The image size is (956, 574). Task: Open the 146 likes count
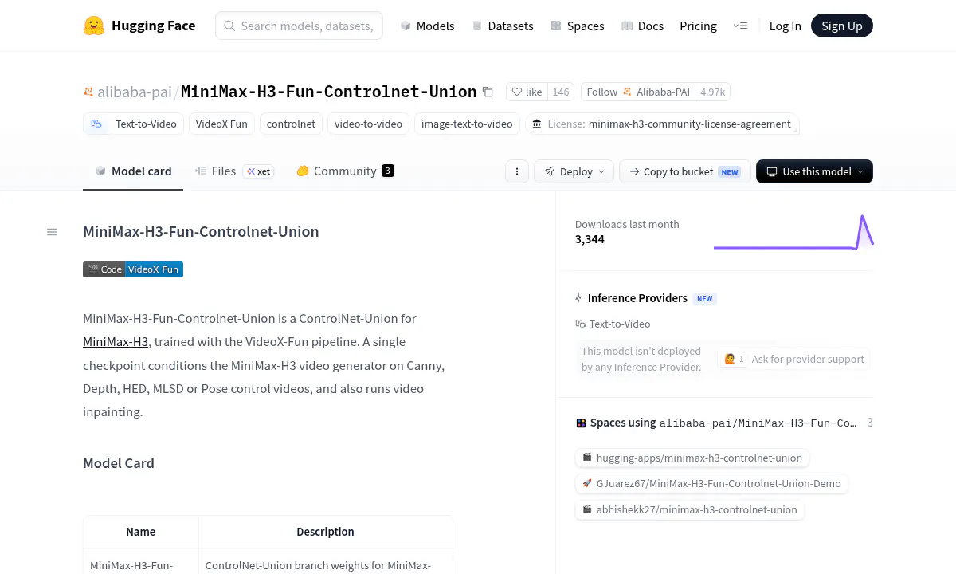pyautogui.click(x=561, y=92)
